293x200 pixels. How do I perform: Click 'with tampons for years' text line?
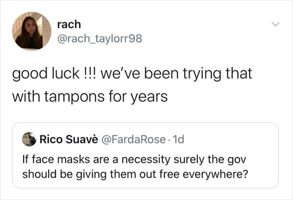coord(90,97)
